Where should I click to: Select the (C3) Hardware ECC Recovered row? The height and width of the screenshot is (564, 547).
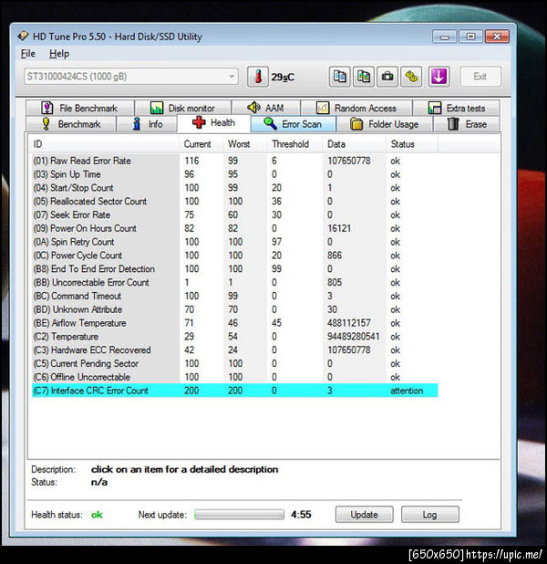coord(234,350)
